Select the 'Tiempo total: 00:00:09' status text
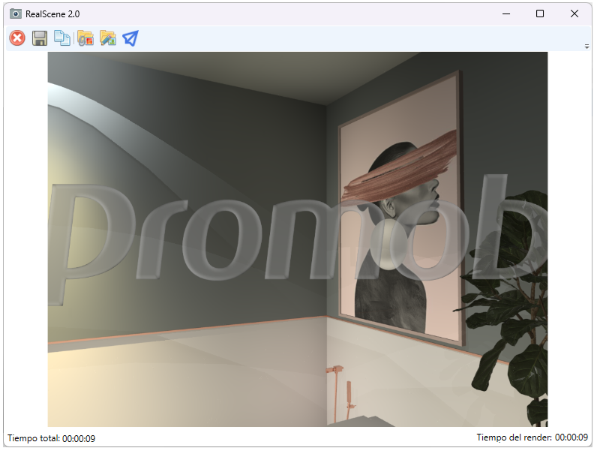 pos(52,438)
